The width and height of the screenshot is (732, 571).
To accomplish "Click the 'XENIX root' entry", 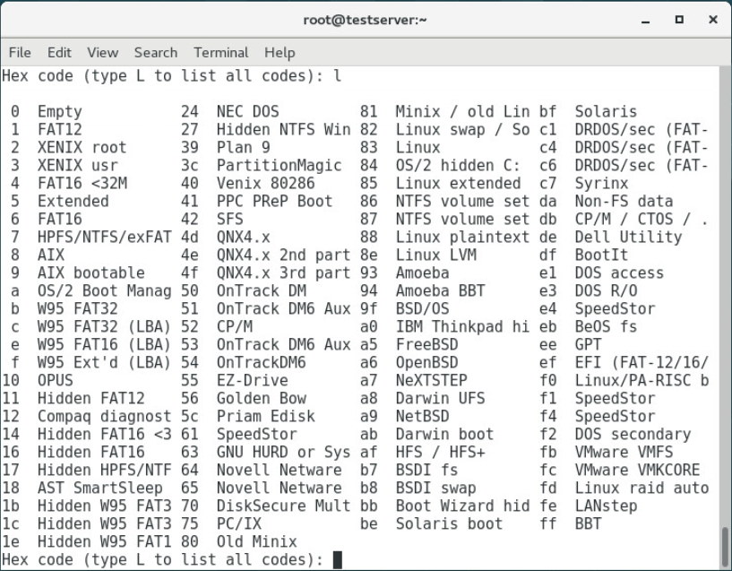I will click(82, 148).
